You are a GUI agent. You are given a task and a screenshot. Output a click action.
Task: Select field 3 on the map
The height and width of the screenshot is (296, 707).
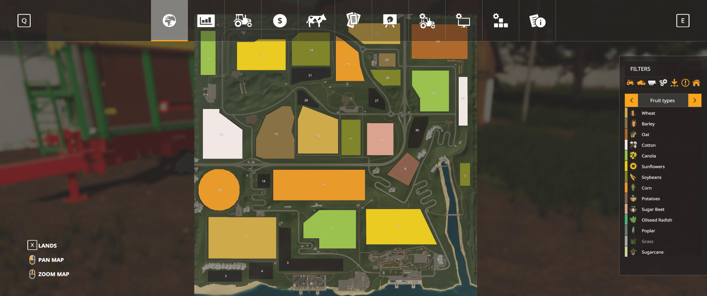tap(287, 263)
